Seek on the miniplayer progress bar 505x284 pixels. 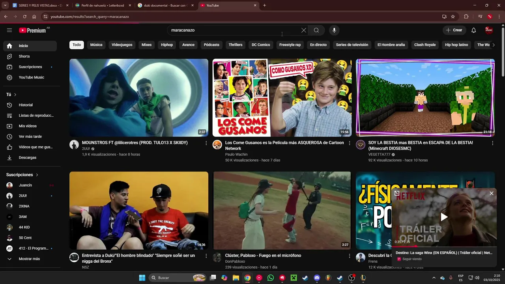click(x=444, y=246)
